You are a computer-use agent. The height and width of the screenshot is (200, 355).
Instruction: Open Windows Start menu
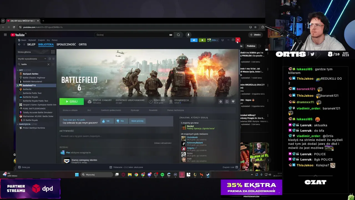77,175
